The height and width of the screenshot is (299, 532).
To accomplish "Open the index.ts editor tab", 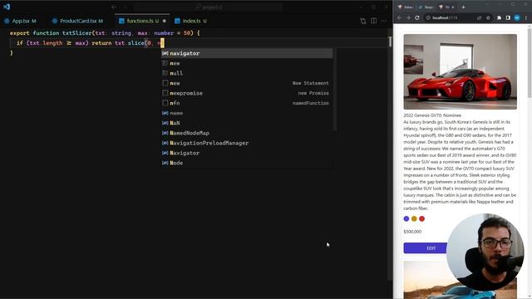I will point(190,21).
